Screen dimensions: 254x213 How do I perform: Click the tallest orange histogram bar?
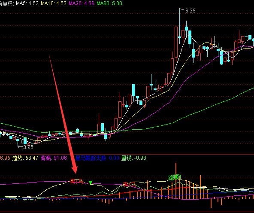click(176, 180)
